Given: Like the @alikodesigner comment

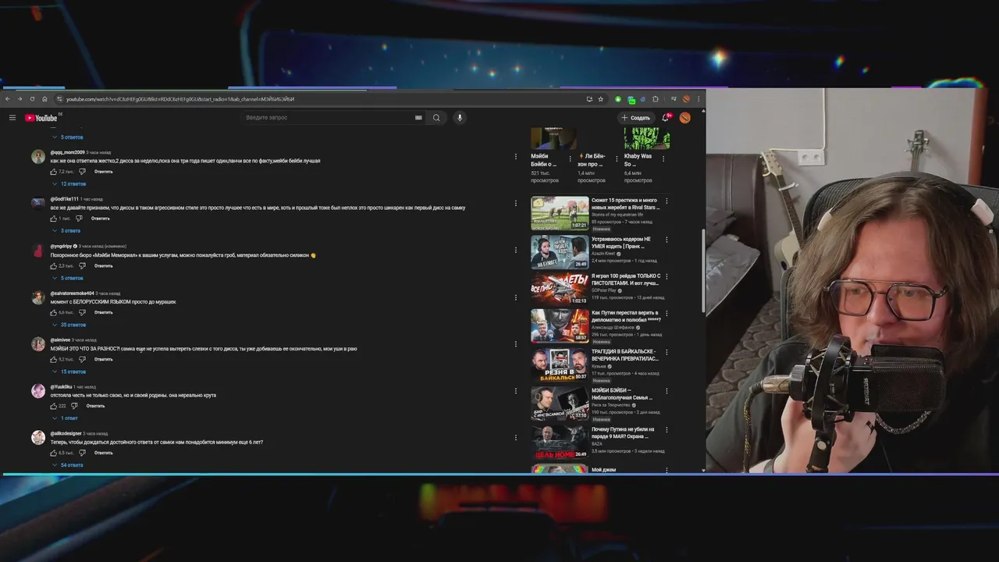Looking at the screenshot, I should pos(54,453).
